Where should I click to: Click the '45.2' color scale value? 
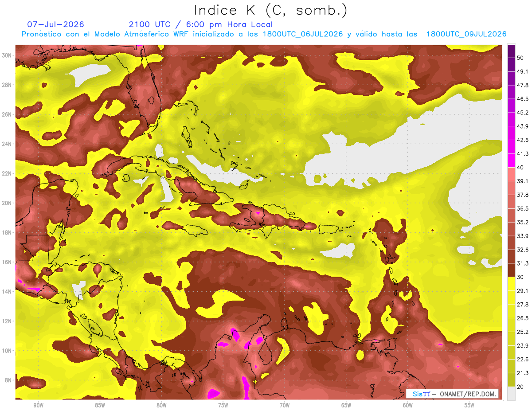522,113
